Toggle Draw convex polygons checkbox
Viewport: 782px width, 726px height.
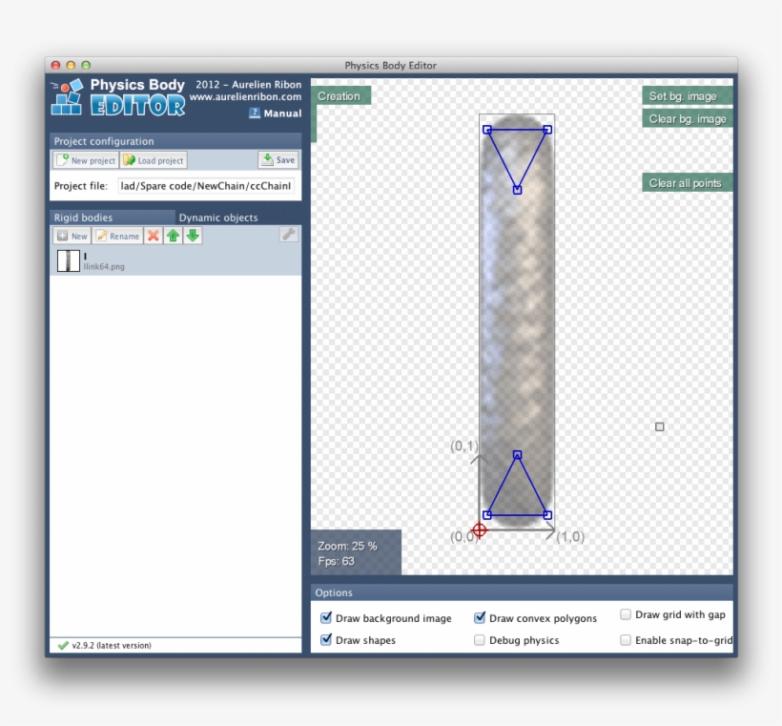click(480, 618)
